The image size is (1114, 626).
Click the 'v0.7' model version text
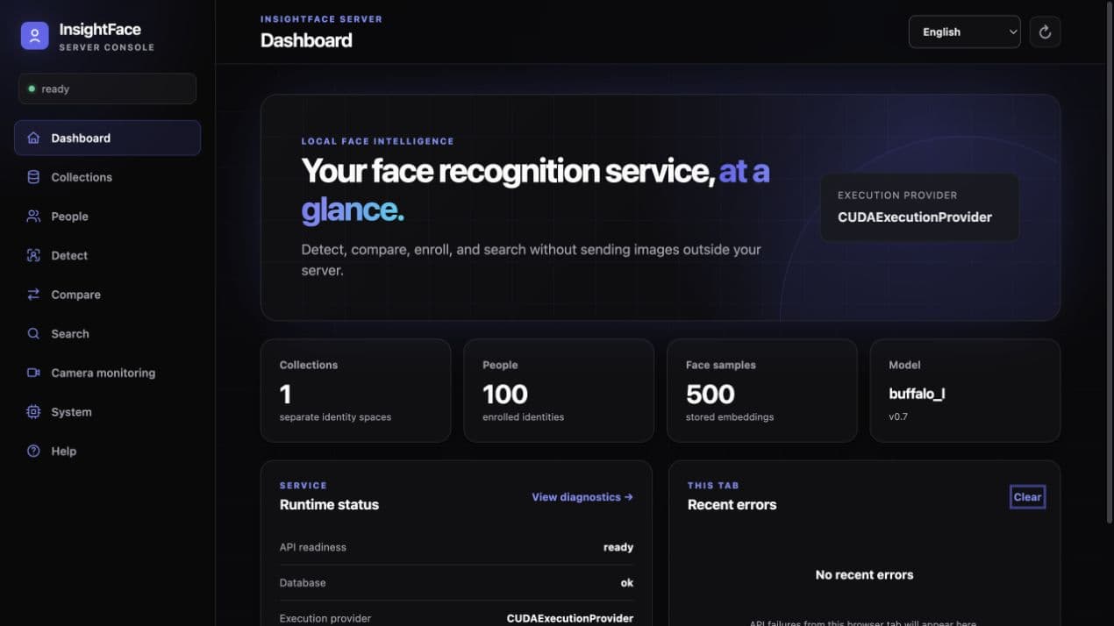(x=898, y=417)
